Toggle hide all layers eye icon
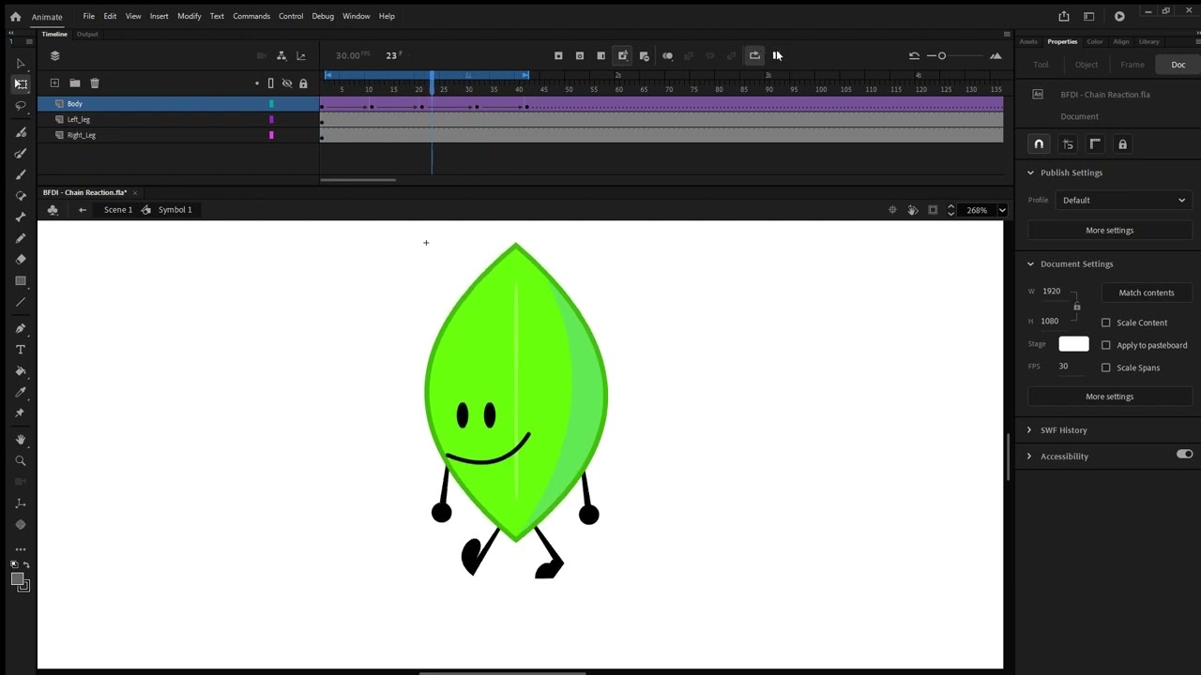 click(287, 83)
